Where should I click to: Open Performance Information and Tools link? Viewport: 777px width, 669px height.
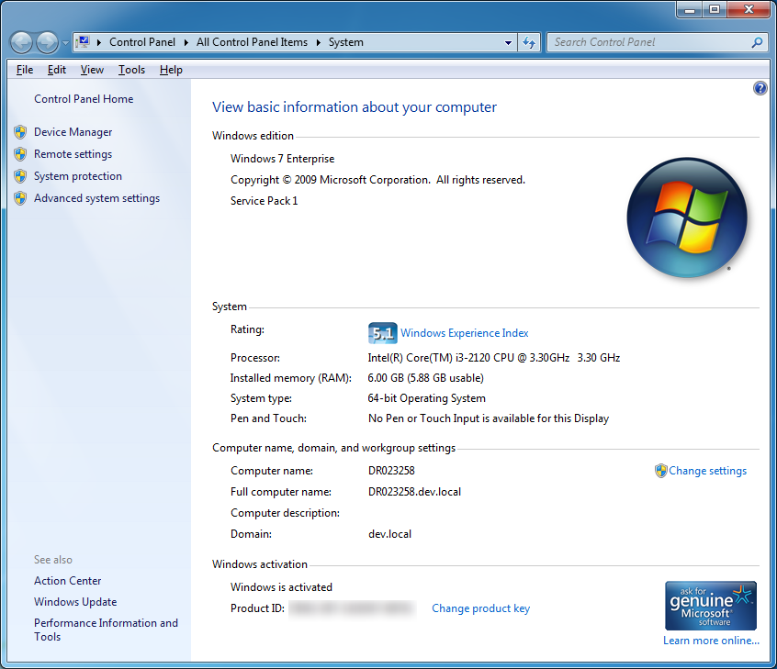click(106, 630)
